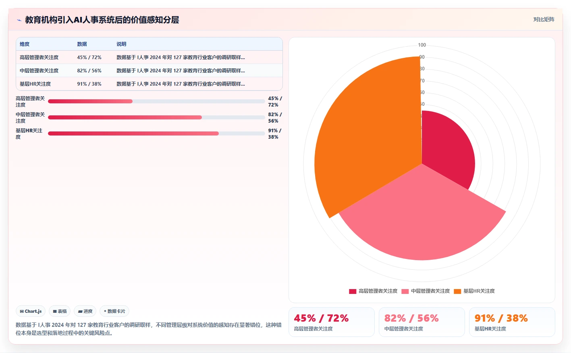The image size is (571, 353).
Task: Click the 进度 tag chip
Action: point(85,311)
